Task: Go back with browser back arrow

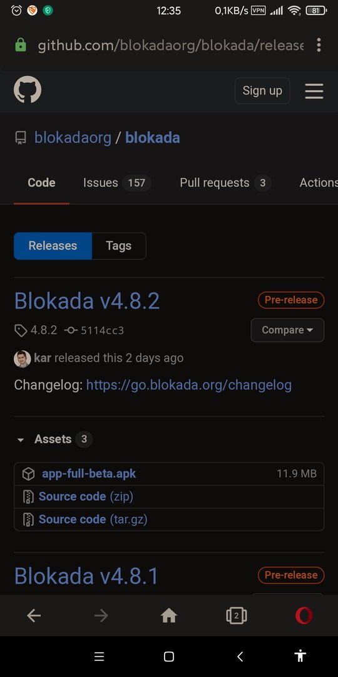Action: 34,616
